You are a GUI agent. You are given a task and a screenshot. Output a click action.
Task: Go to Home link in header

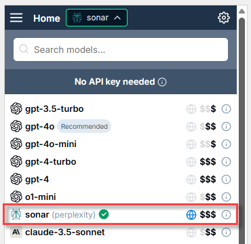click(47, 18)
